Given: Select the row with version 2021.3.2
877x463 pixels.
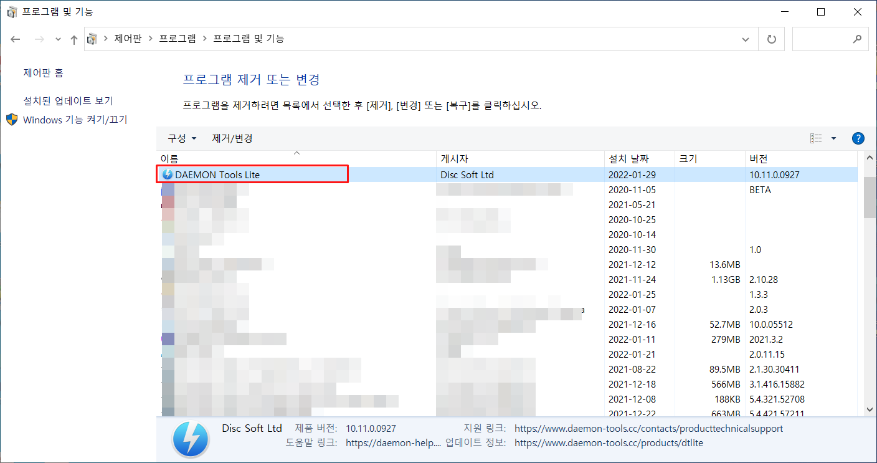Looking at the screenshot, I should 507,339.
